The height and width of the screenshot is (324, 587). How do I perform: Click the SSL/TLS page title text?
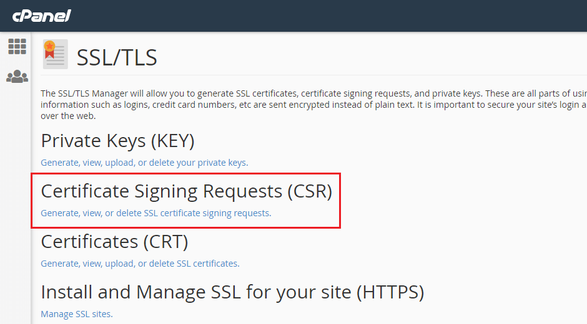click(x=117, y=57)
